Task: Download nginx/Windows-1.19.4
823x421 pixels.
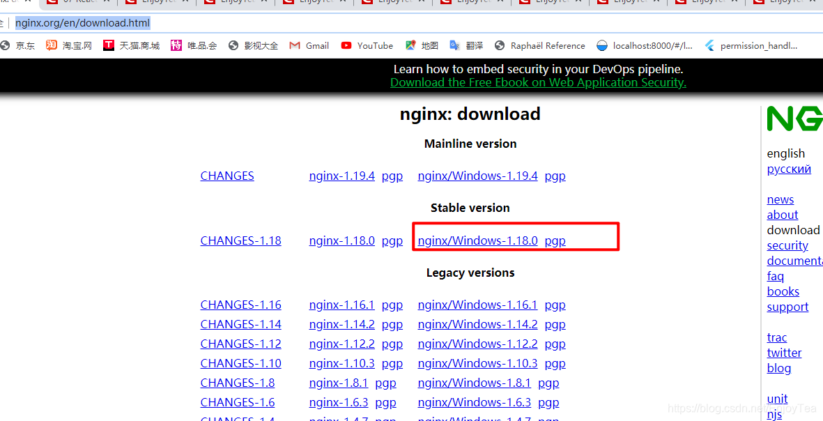Action: [477, 176]
